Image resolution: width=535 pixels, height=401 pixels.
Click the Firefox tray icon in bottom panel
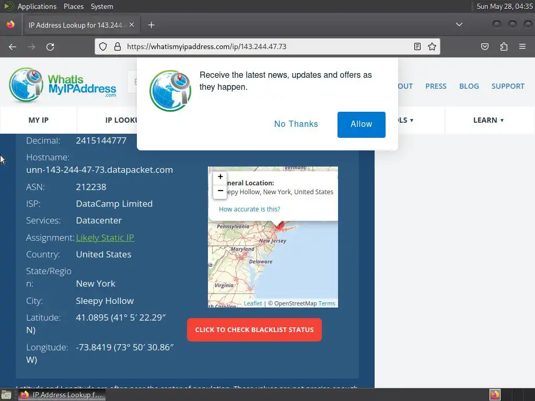[x=495, y=395]
